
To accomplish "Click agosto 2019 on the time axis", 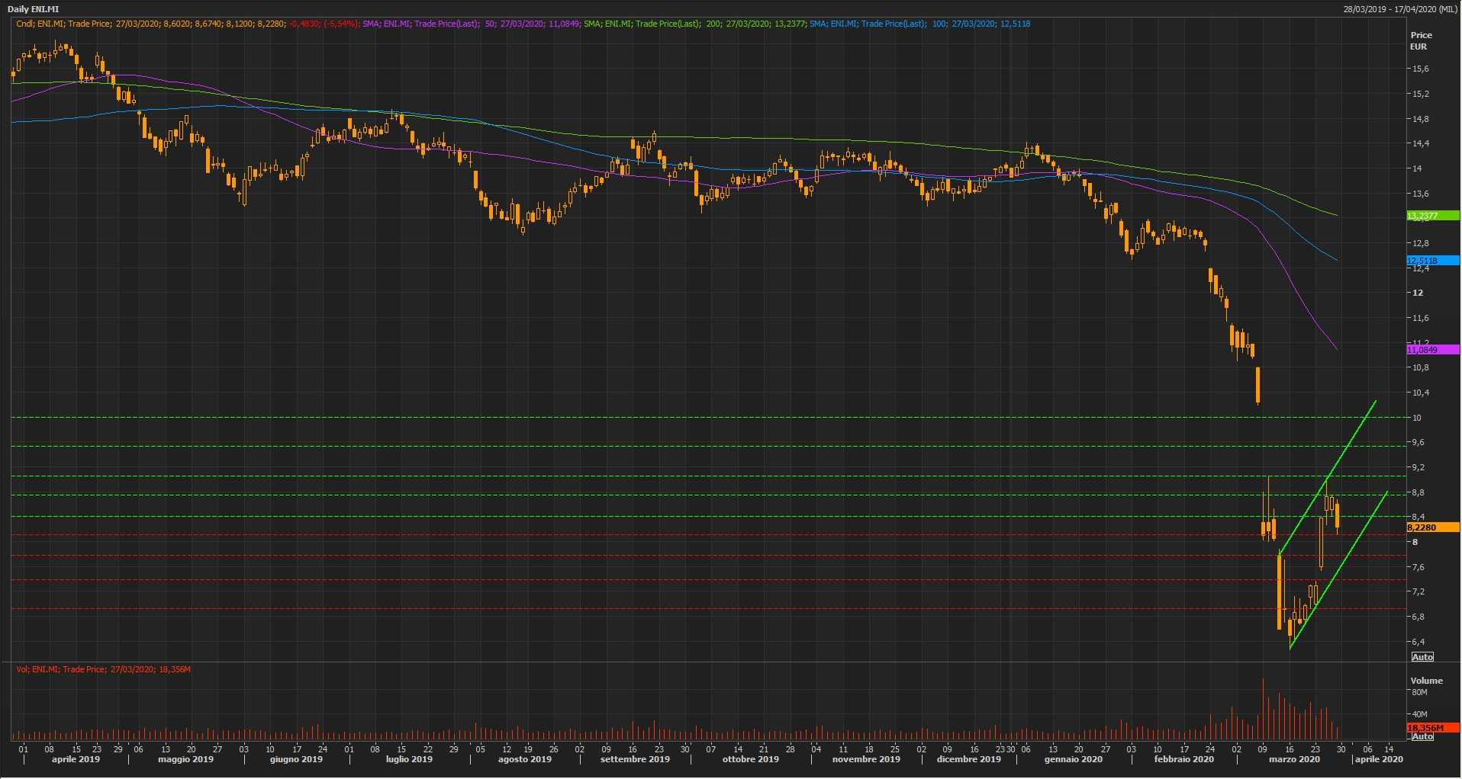I will pyautogui.click(x=524, y=759).
